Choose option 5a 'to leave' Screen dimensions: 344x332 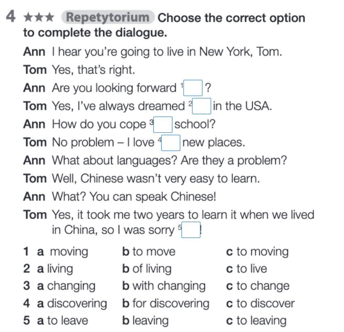[67, 321]
